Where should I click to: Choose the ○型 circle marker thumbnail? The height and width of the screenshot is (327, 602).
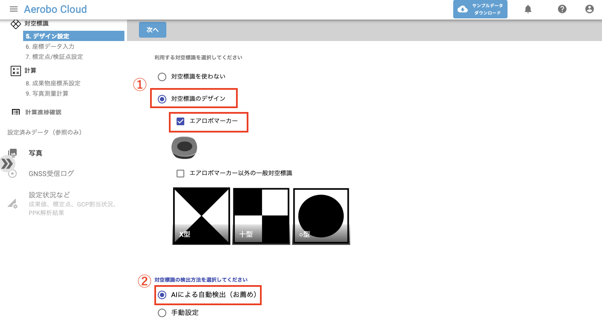pos(321,216)
